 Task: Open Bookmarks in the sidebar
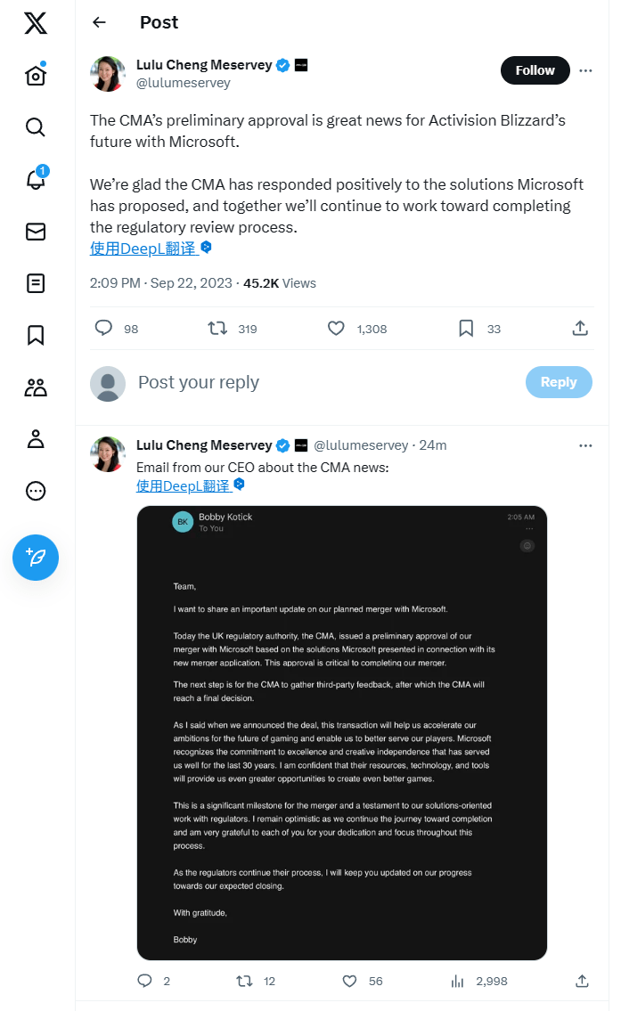pos(36,335)
